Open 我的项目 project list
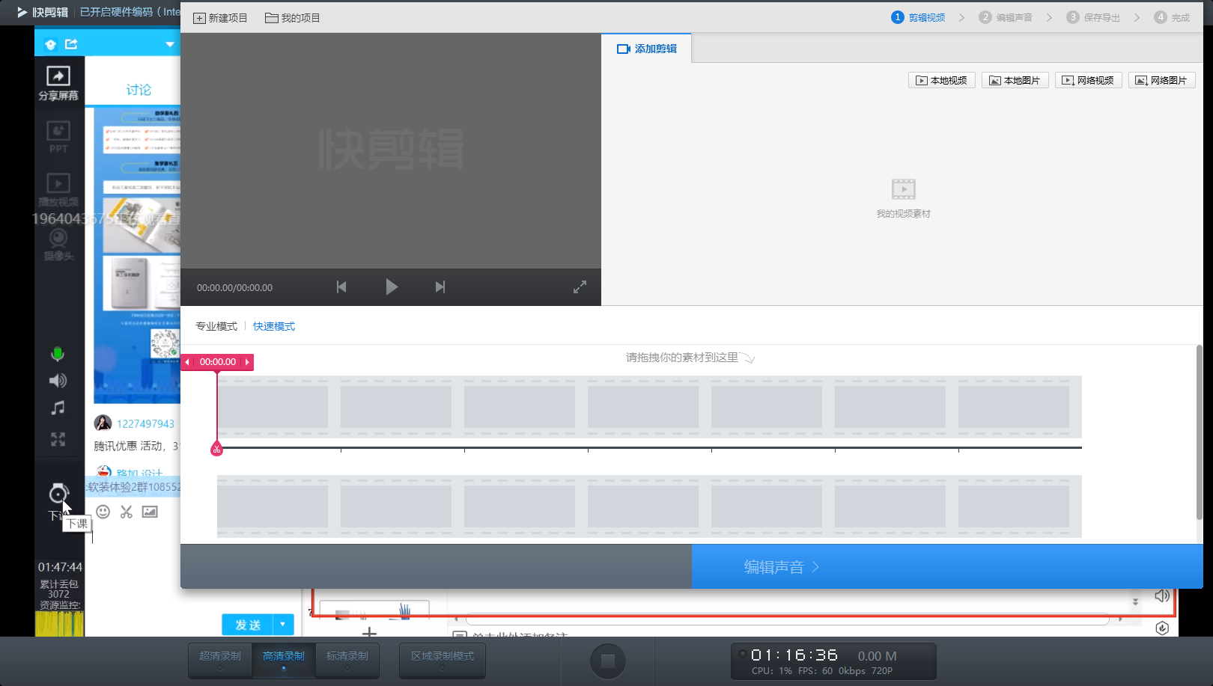1213x686 pixels. 293,18
